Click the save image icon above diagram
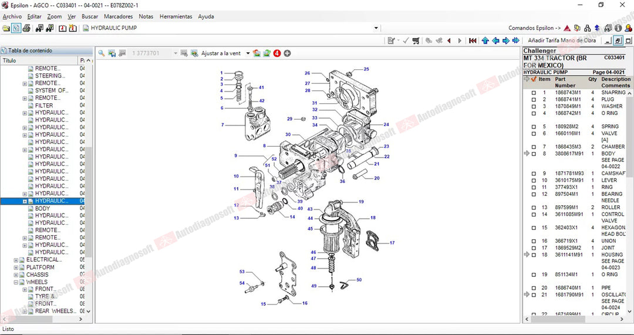 click(x=112, y=53)
